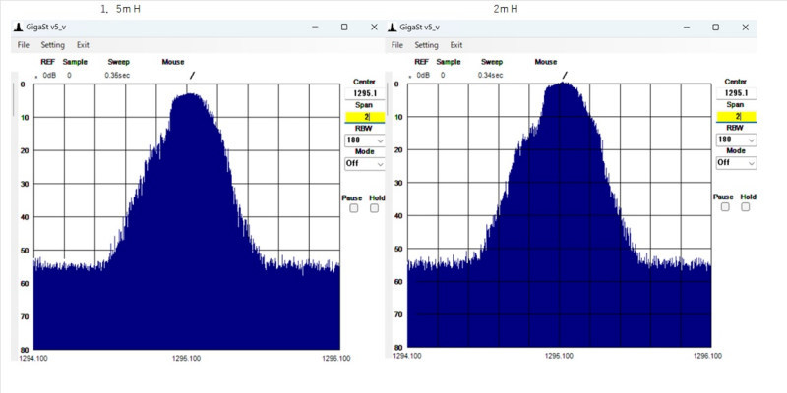
Task: Minimize the left GigaSt window
Action: (314, 28)
